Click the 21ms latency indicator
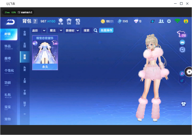Viewport: 192px width, 135px height. coord(7,12)
